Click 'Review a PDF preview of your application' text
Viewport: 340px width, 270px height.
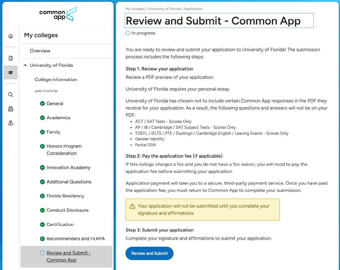tap(170, 77)
